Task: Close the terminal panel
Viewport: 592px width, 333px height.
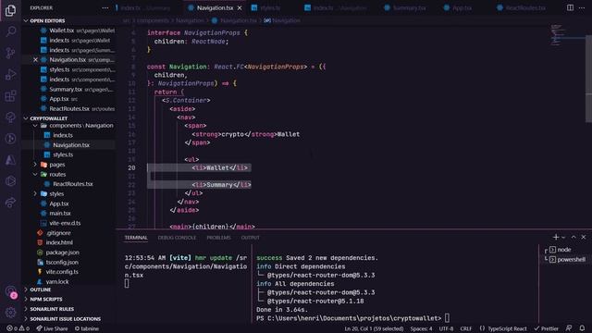Action: pyautogui.click(x=584, y=237)
